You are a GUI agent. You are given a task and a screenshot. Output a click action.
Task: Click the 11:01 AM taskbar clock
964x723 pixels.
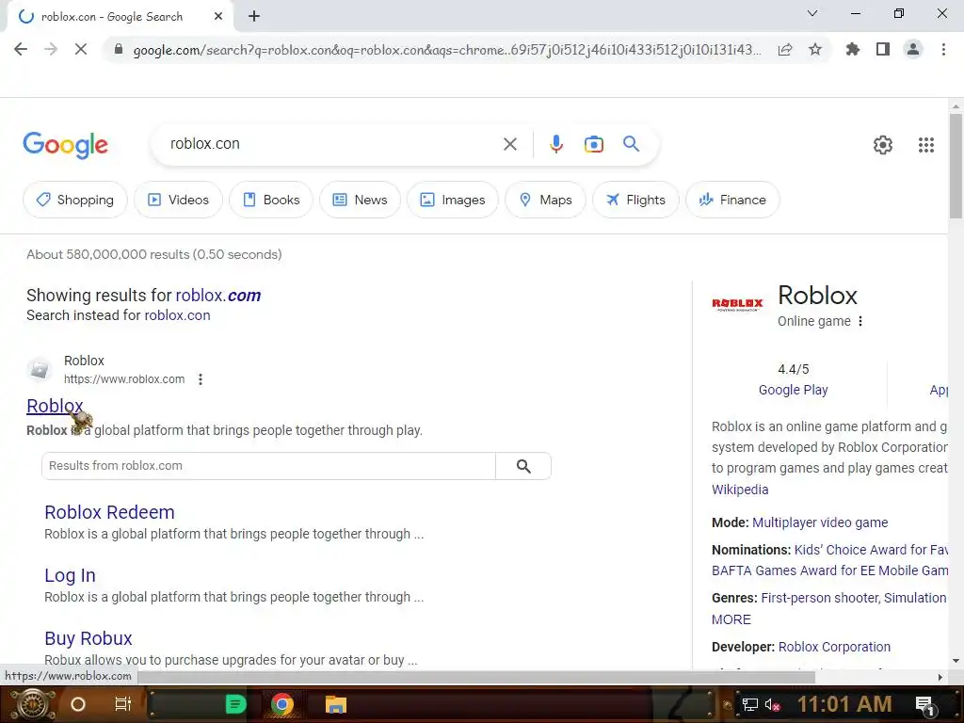pyautogui.click(x=844, y=704)
